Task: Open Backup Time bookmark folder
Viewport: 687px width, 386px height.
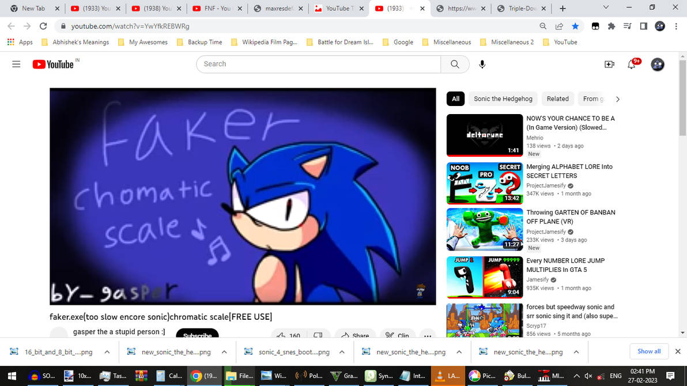Action: point(199,42)
